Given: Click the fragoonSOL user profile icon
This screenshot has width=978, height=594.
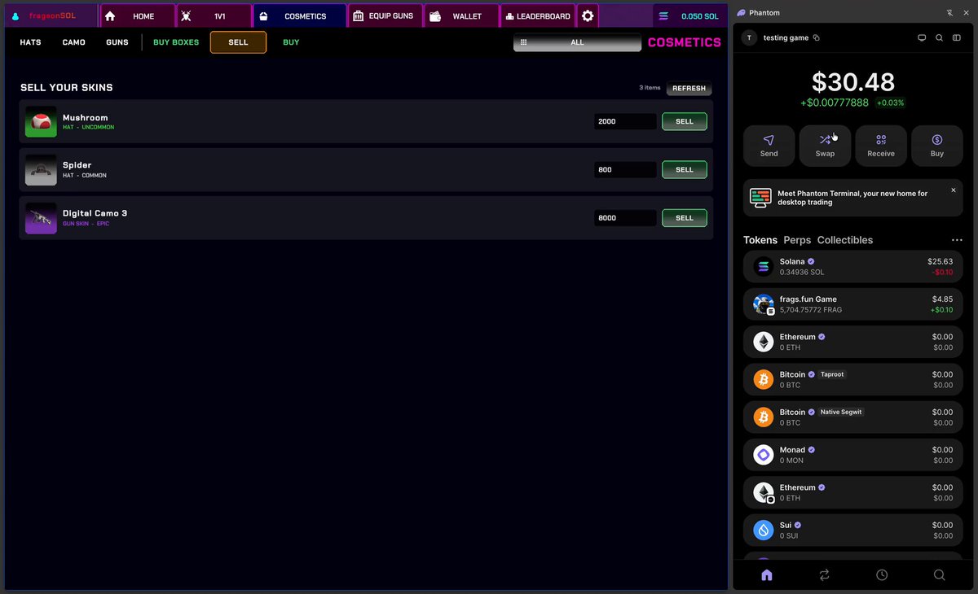Looking at the screenshot, I should 15,16.
